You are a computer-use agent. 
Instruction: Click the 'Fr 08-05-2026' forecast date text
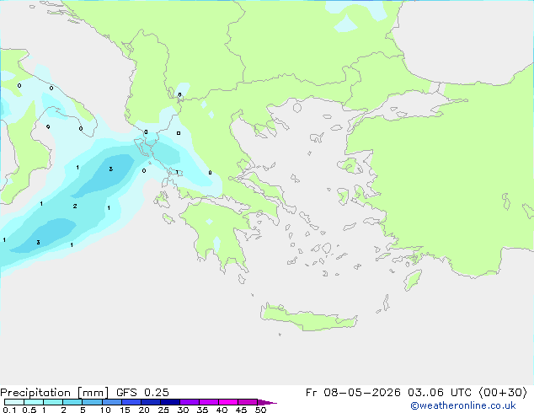tap(353, 393)
